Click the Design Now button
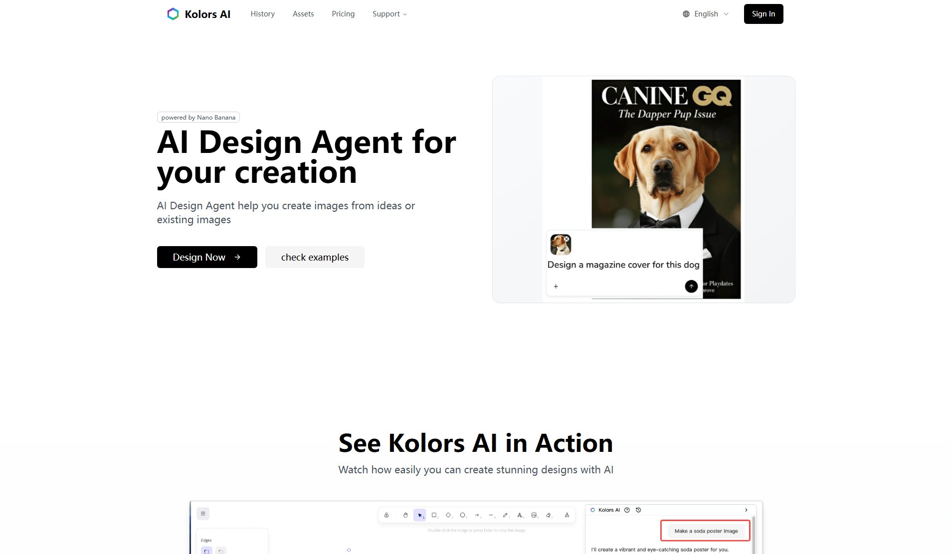Image resolution: width=952 pixels, height=554 pixels. tap(206, 257)
